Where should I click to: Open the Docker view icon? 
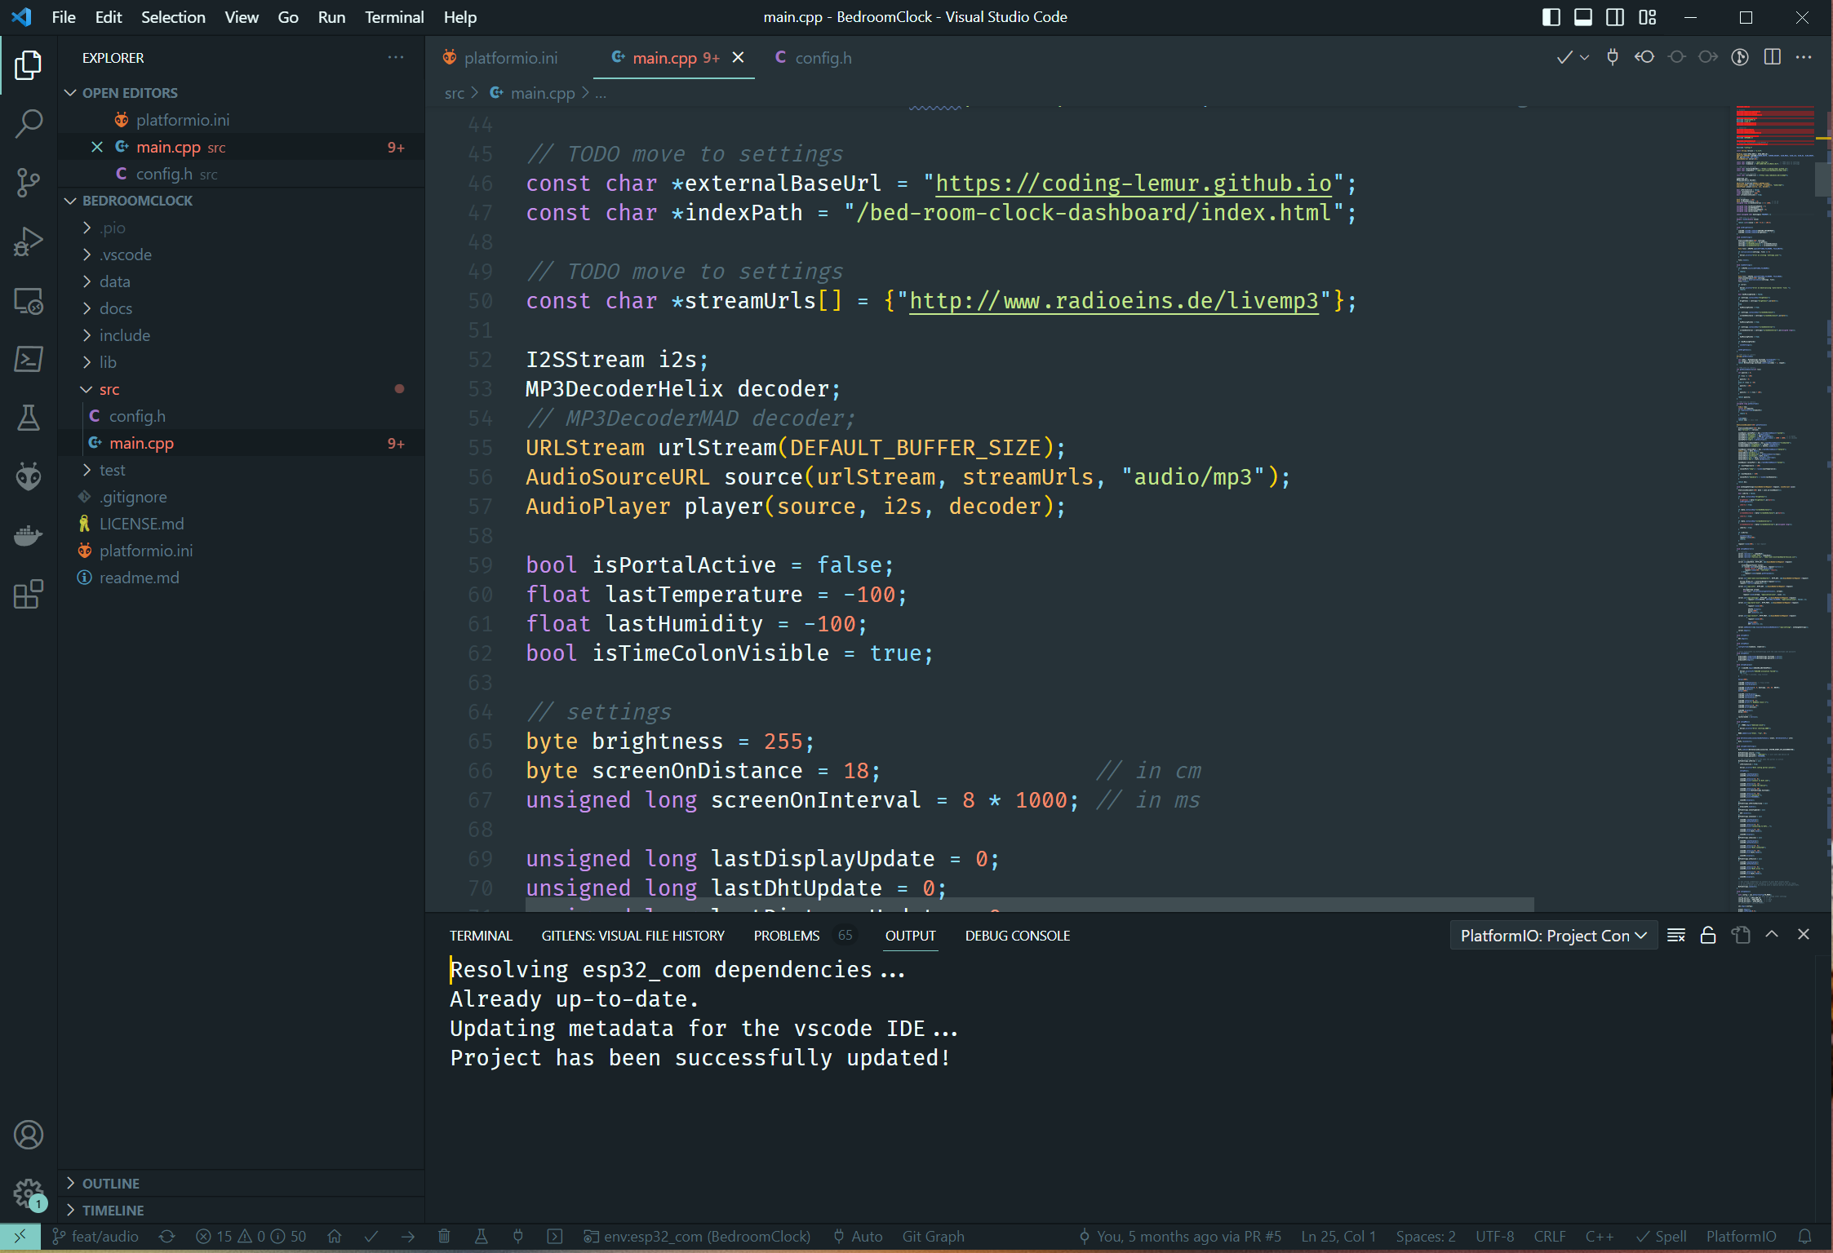pos(29,535)
